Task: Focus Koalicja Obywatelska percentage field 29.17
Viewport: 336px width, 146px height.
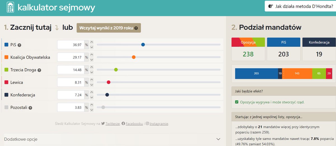Action: 71,57
